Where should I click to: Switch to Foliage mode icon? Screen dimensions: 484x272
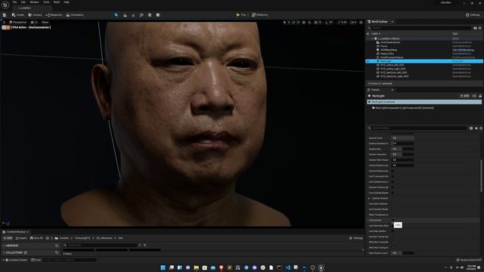[133, 15]
